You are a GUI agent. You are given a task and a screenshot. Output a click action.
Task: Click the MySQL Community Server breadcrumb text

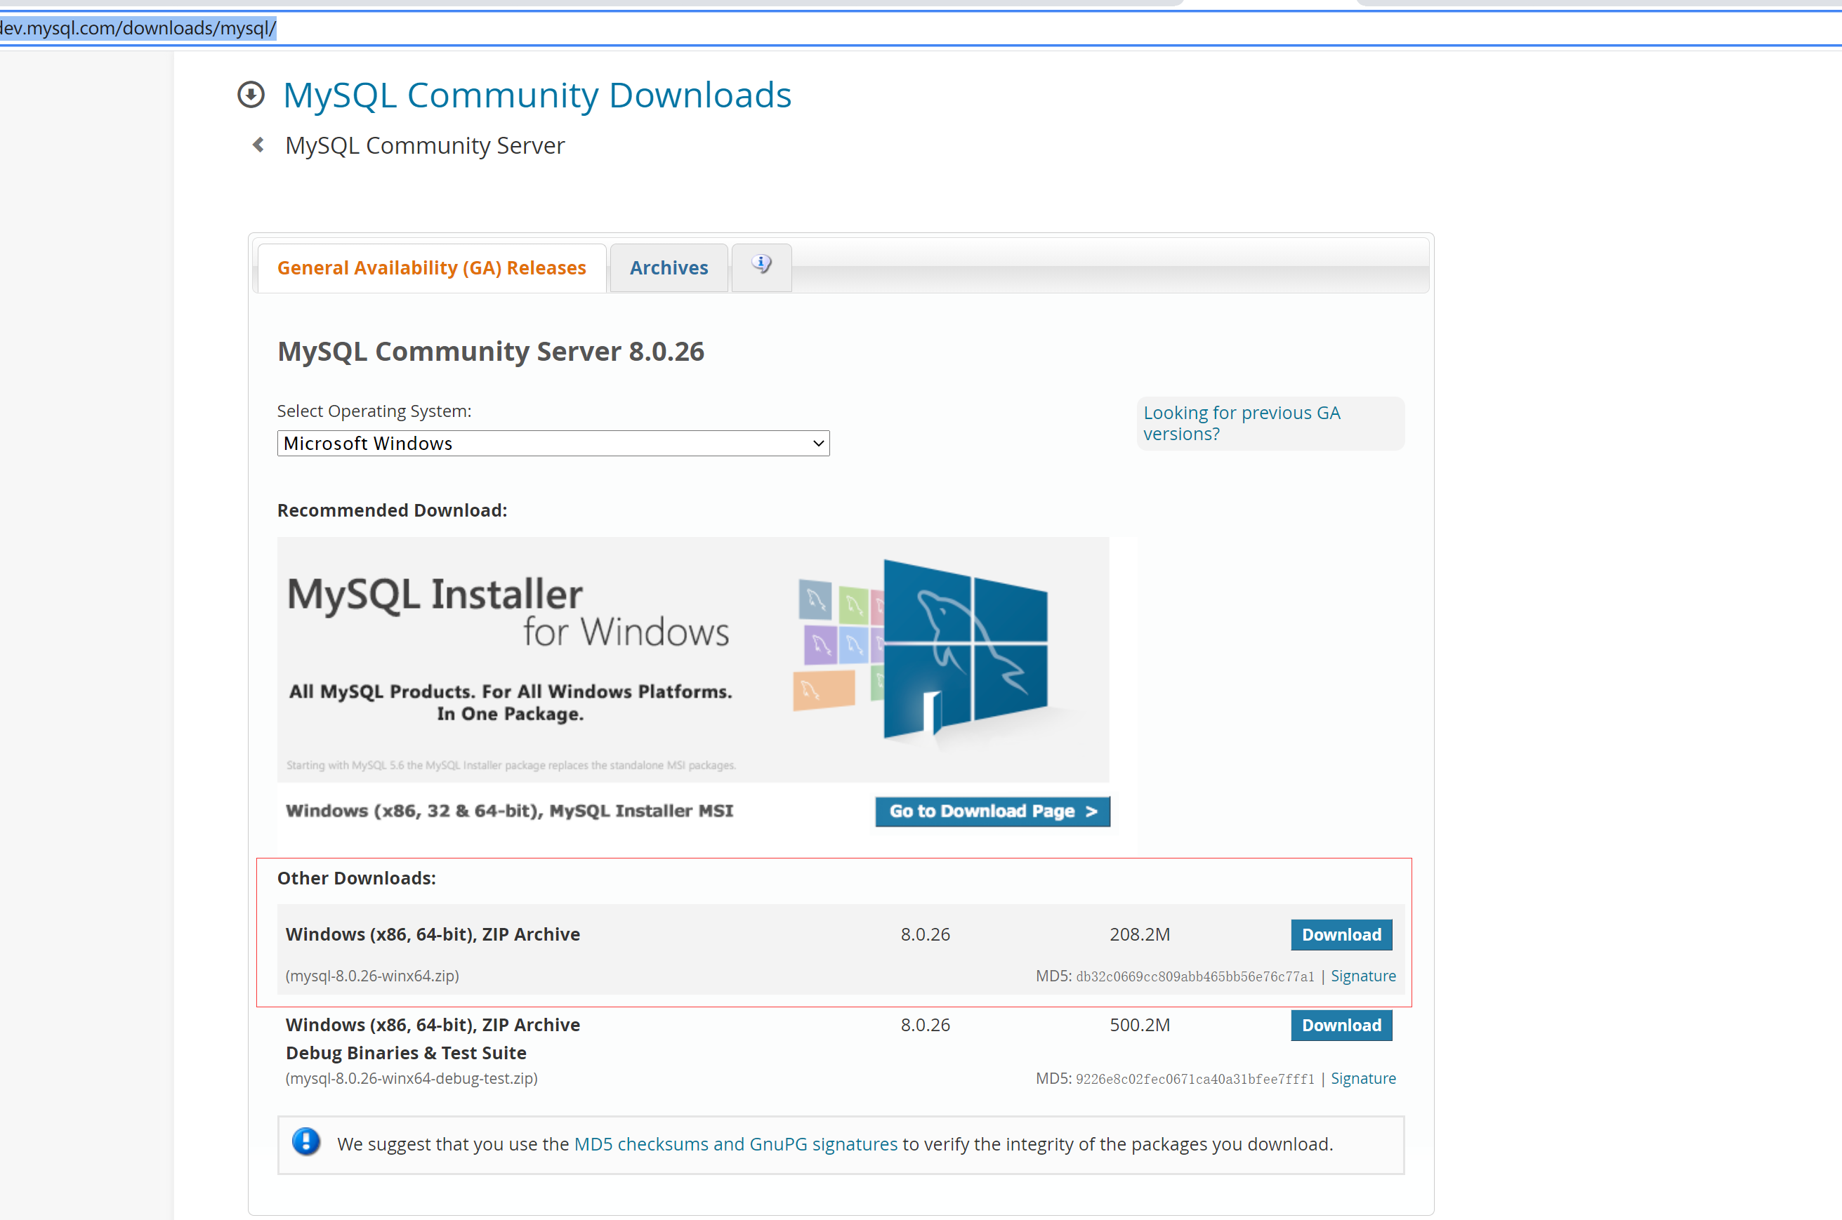click(x=424, y=145)
